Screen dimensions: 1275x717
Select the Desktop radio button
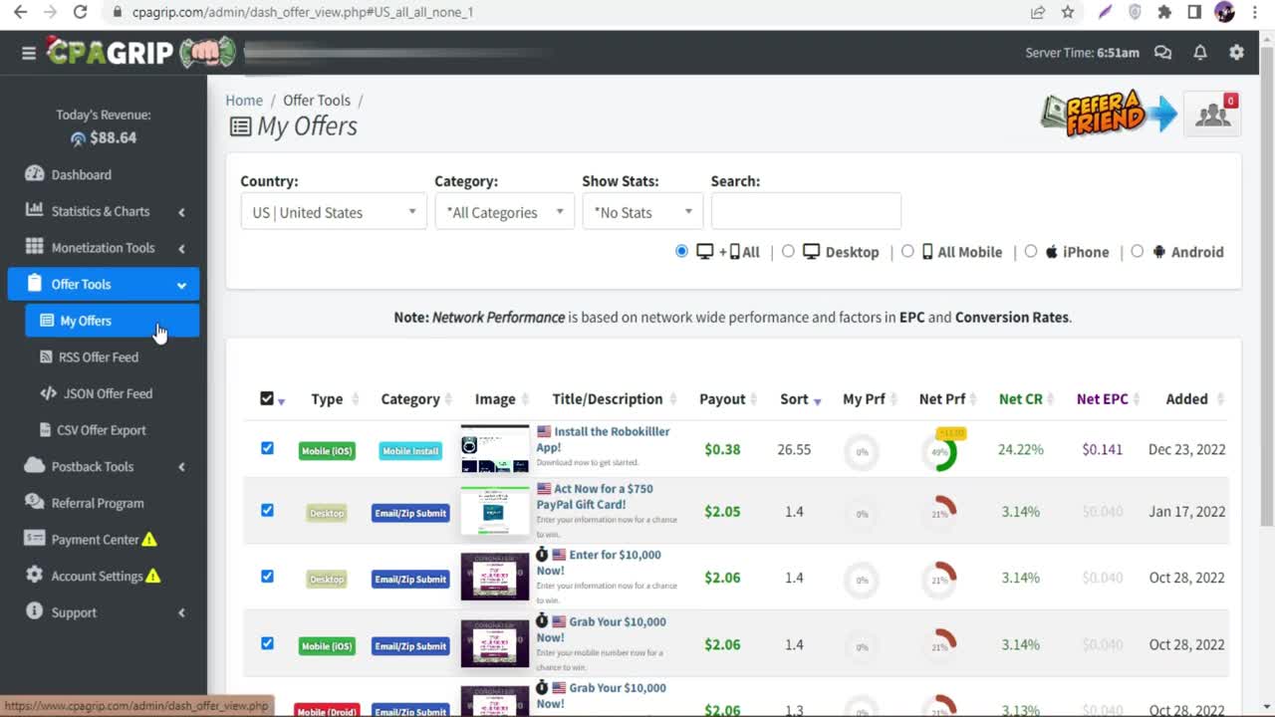point(788,251)
